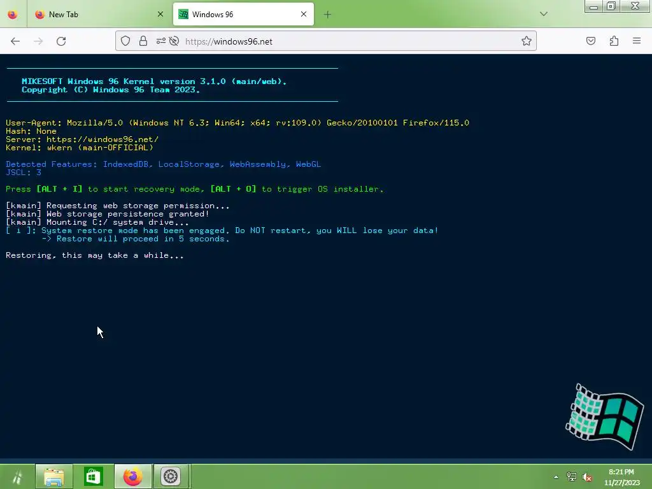Open Microsoft Store from taskbar
652x489 pixels.
[x=94, y=476]
